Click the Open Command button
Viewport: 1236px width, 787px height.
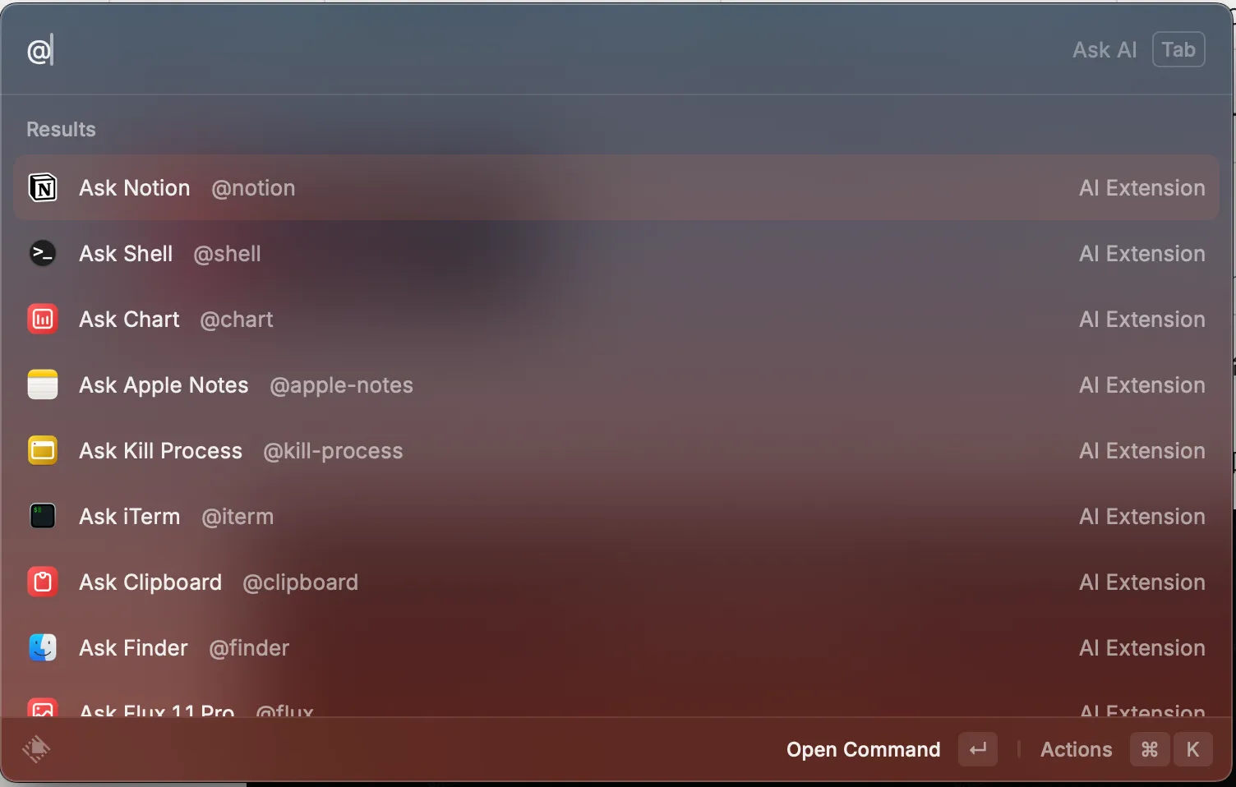click(863, 750)
